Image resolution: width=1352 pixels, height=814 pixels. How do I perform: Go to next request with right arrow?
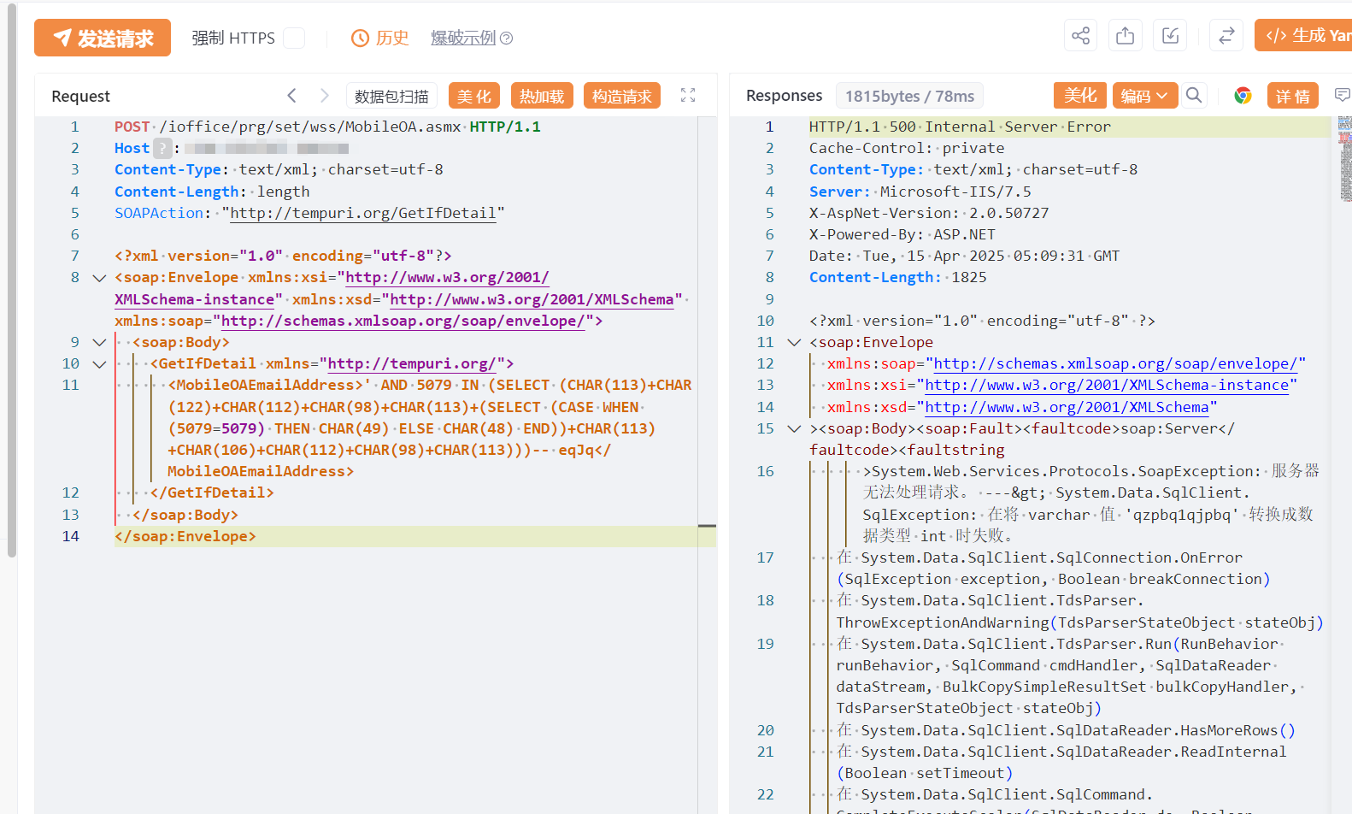pyautogui.click(x=324, y=95)
